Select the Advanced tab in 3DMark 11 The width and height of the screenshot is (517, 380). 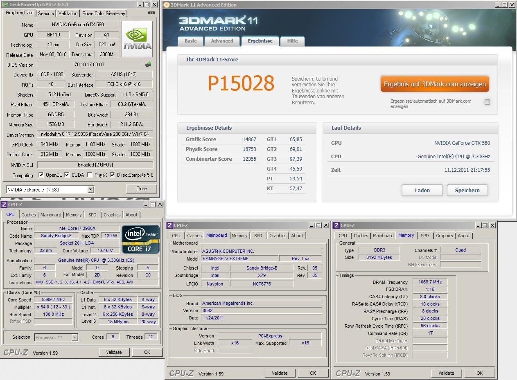point(222,41)
